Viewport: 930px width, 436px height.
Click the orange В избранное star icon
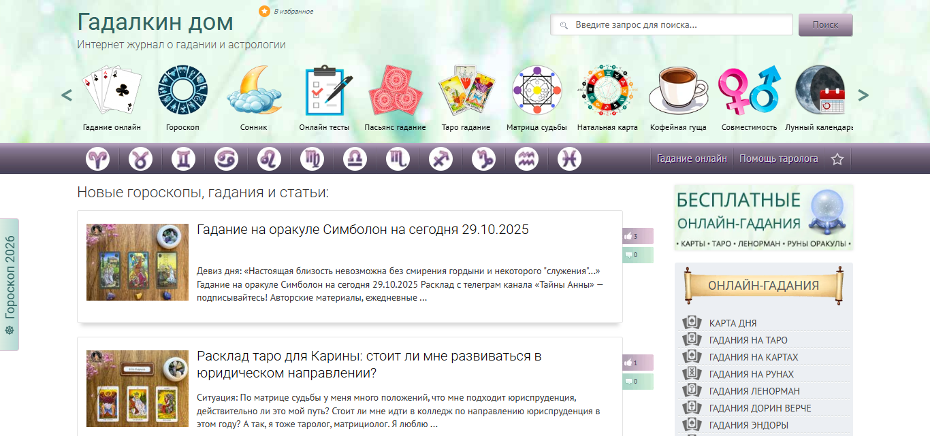click(264, 12)
